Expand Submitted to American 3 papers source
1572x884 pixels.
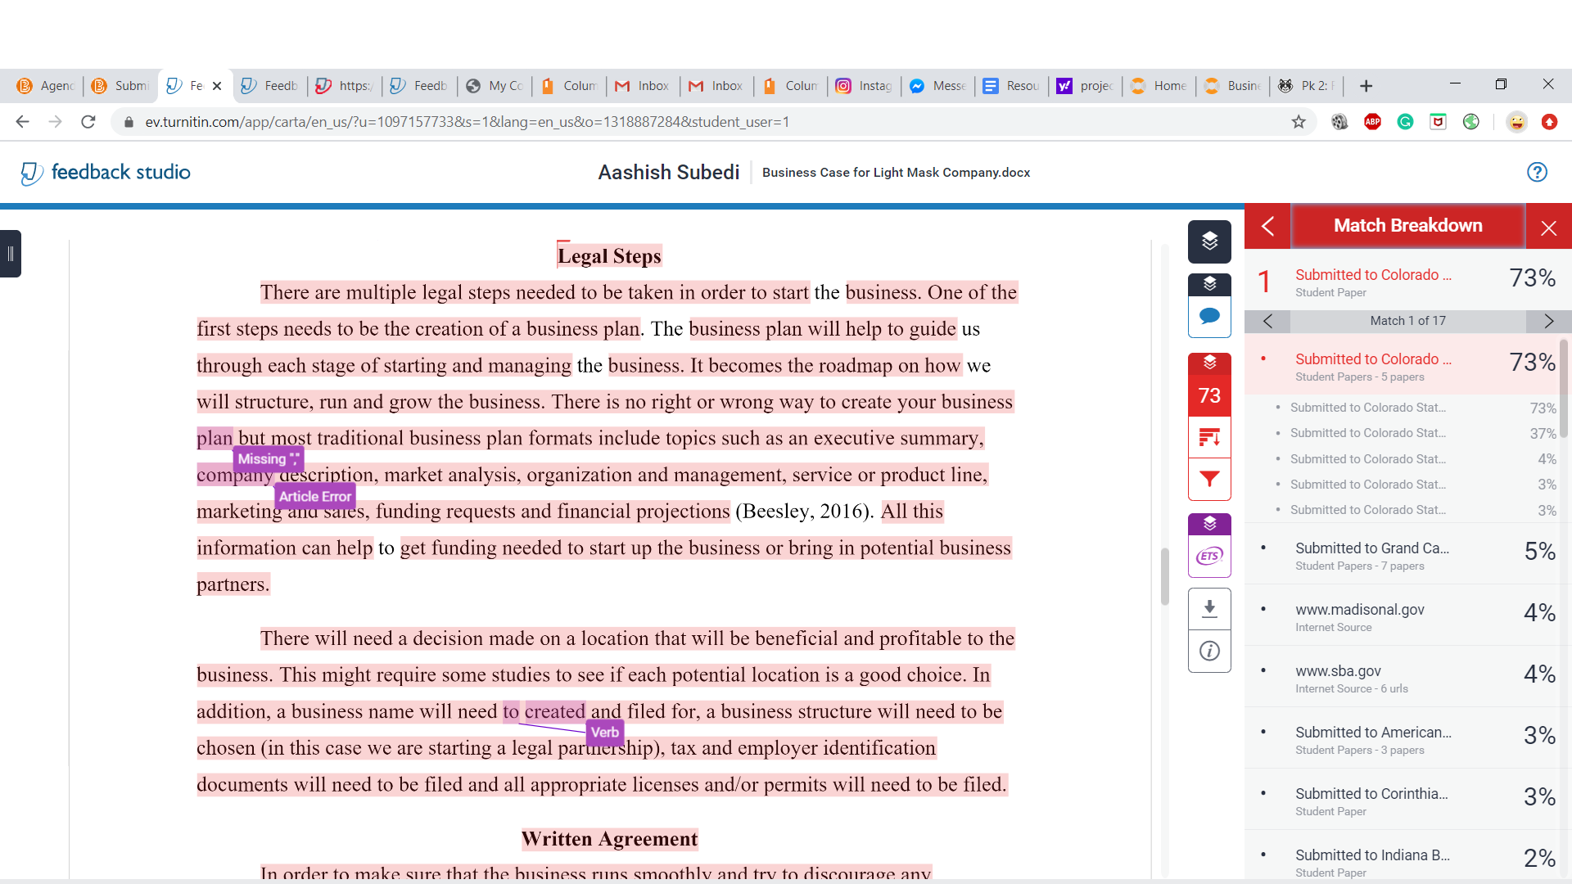click(x=1402, y=739)
